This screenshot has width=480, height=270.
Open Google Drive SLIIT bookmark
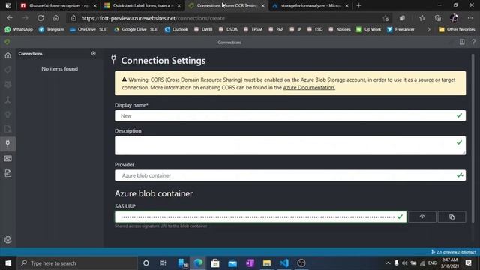click(136, 30)
